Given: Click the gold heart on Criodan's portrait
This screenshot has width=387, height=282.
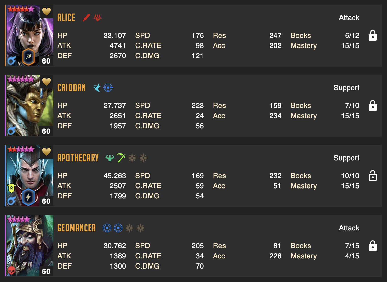Looking at the screenshot, I should [47, 82].
